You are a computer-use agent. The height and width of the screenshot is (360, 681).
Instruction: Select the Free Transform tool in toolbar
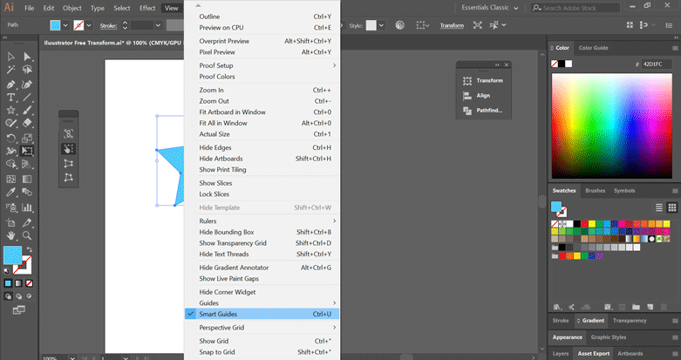[27, 151]
